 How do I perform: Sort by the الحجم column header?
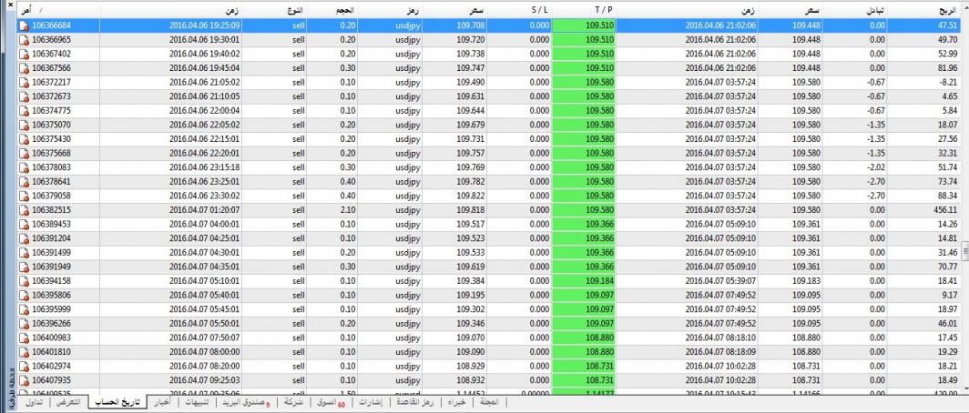331,11
